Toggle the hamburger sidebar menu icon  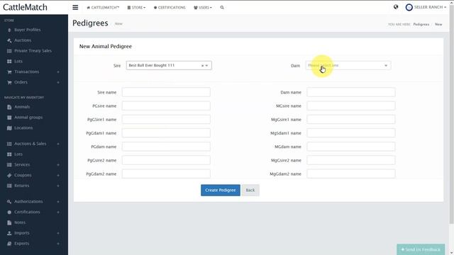75,7
